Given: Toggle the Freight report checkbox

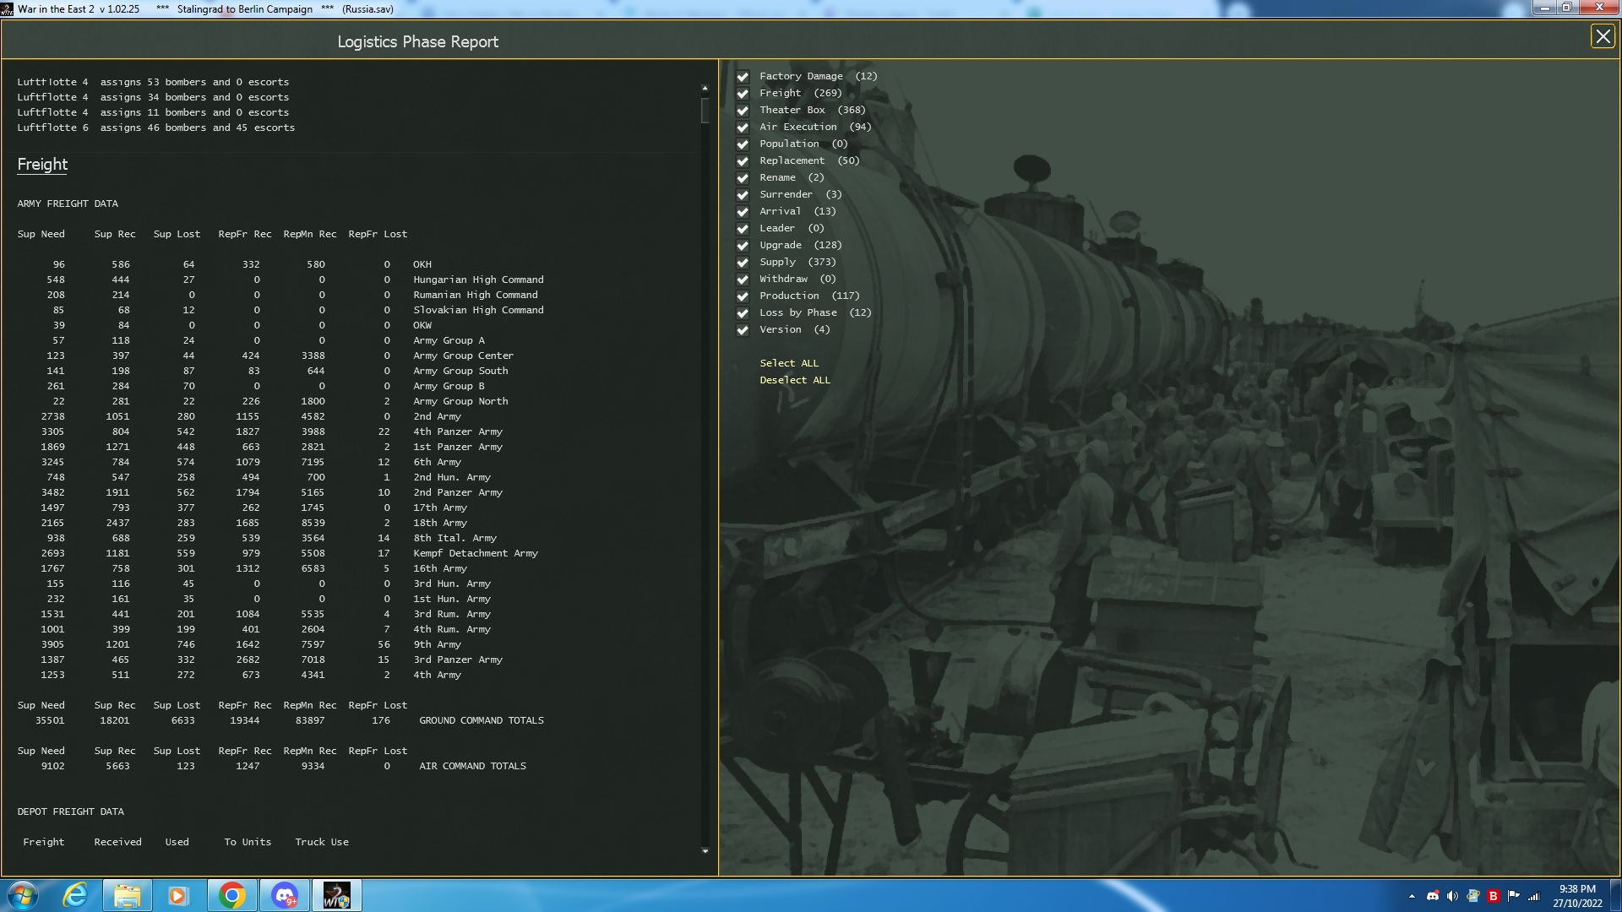Looking at the screenshot, I should coord(743,94).
